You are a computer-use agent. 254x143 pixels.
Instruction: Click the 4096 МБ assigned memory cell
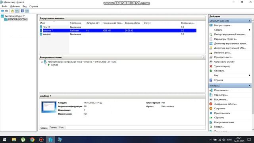pos(107,31)
